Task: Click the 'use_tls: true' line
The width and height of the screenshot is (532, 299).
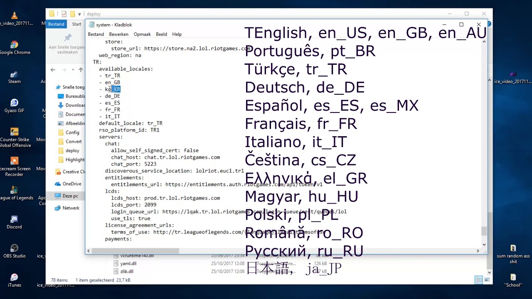Action: coord(131,218)
